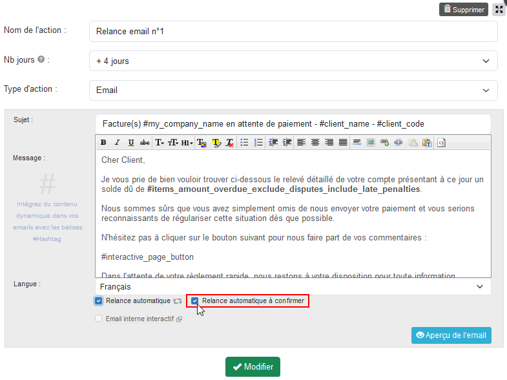Enable the Email interne interactif checkbox

tap(99, 319)
